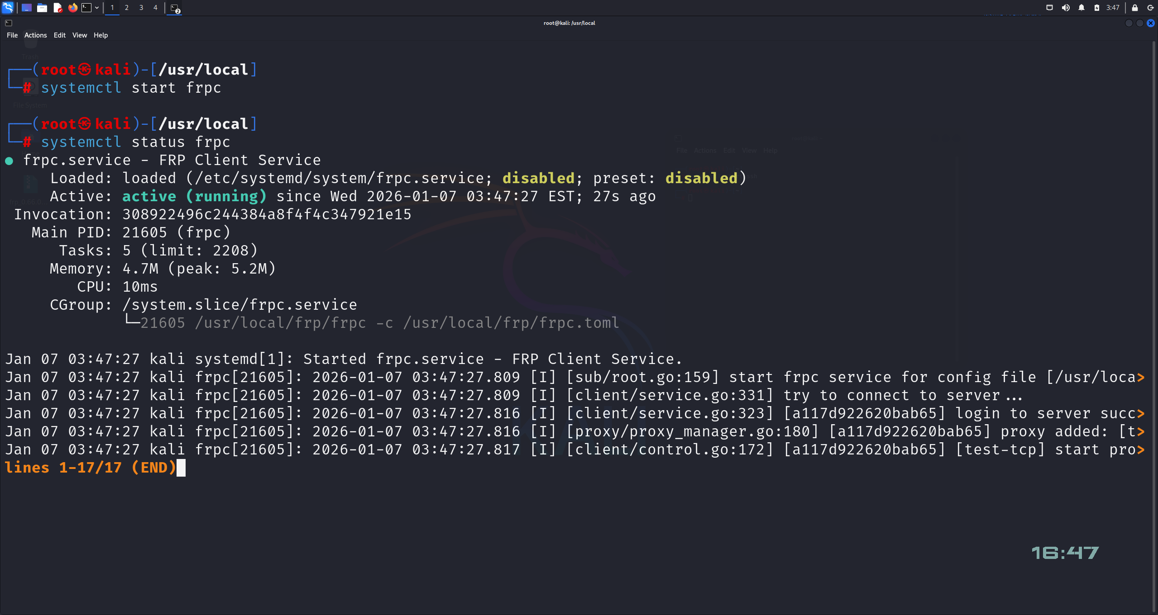The image size is (1158, 615).
Task: Click the 'CPU: 10ms' line
Action: 118,287
